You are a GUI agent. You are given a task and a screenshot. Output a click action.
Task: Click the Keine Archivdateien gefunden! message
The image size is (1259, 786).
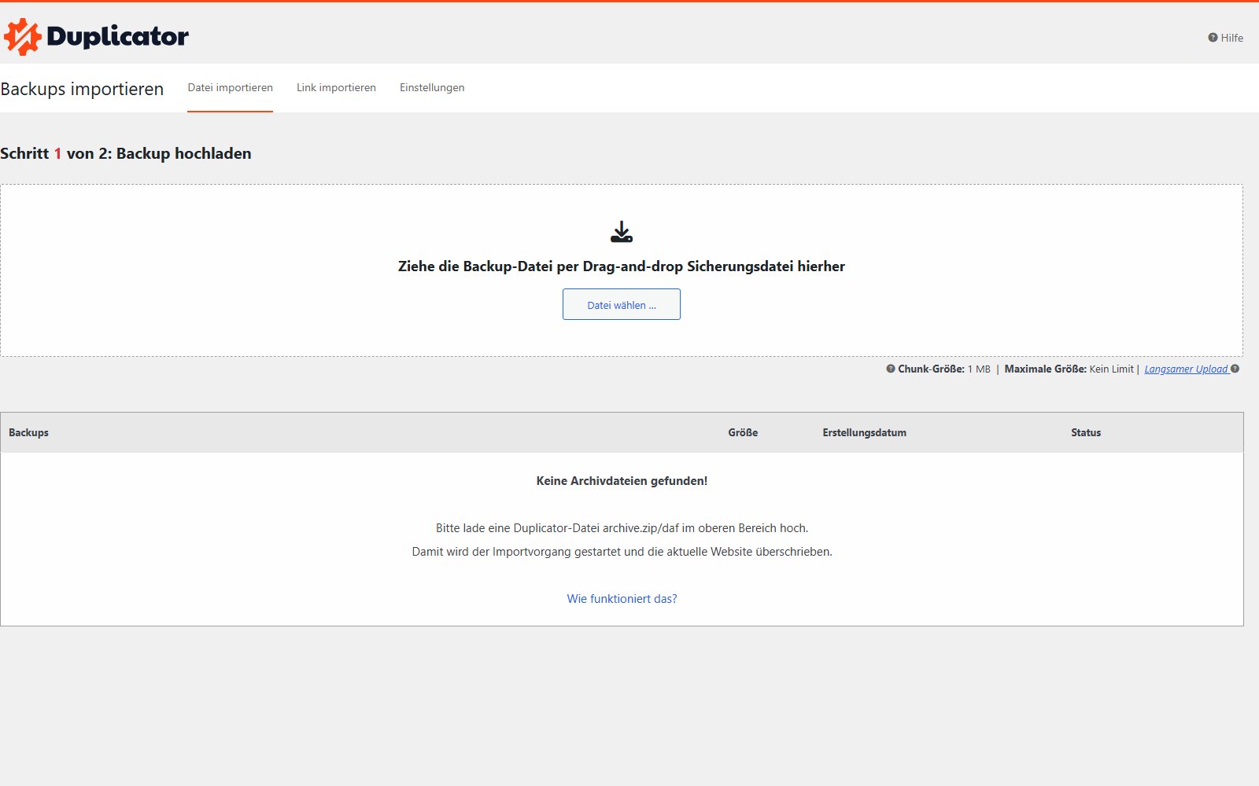click(x=622, y=481)
